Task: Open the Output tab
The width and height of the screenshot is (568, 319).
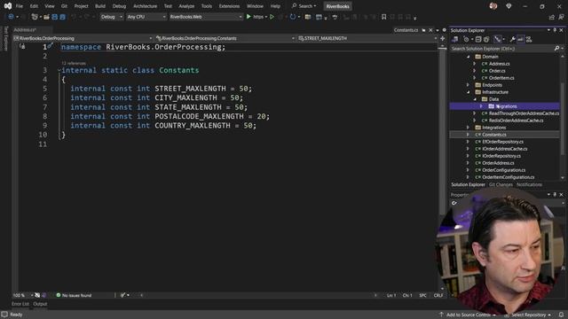Action: (40, 304)
